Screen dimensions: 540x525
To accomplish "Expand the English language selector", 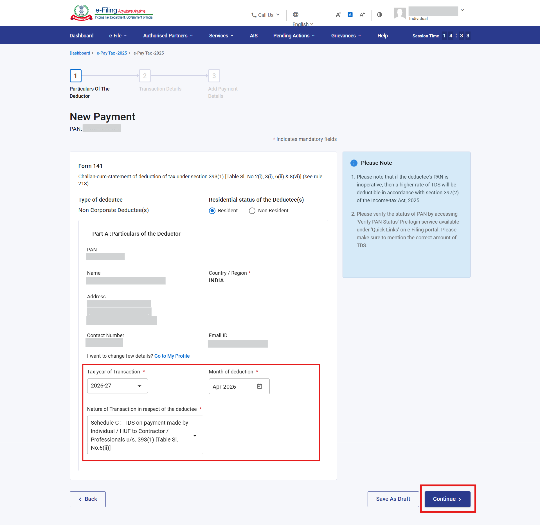I will point(303,24).
